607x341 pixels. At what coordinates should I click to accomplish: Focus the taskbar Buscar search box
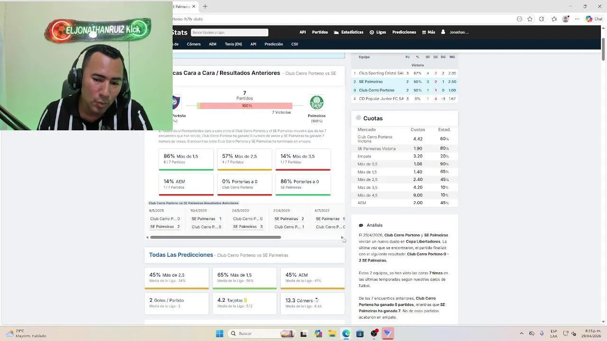262,333
